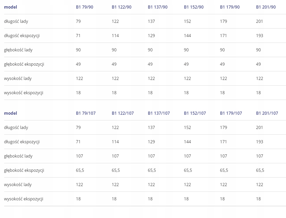Viewport: 286px width, 218px height.
Task: Click "wysokość ekspozycji" label in the upper table
Action: pos(24,93)
